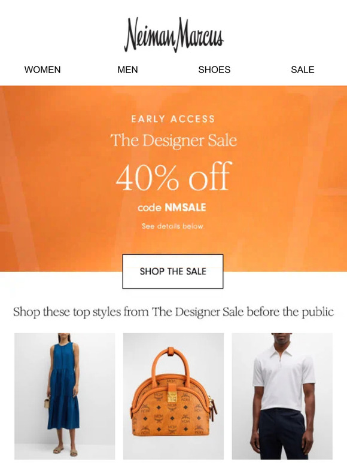Click the SHOP THE SALE button
Image resolution: width=347 pixels, height=463 pixels.
click(173, 272)
